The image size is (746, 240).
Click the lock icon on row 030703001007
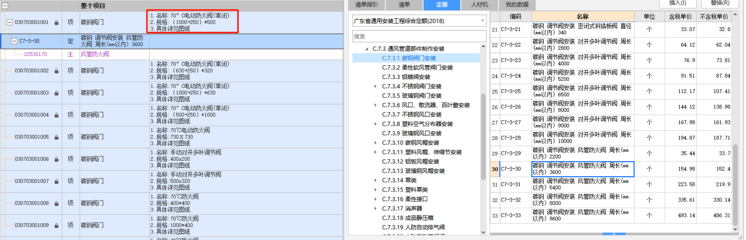pyautogui.click(x=57, y=181)
